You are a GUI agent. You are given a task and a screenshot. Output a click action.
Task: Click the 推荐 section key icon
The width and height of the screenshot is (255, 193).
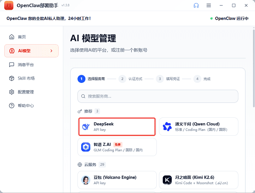pos(80,111)
